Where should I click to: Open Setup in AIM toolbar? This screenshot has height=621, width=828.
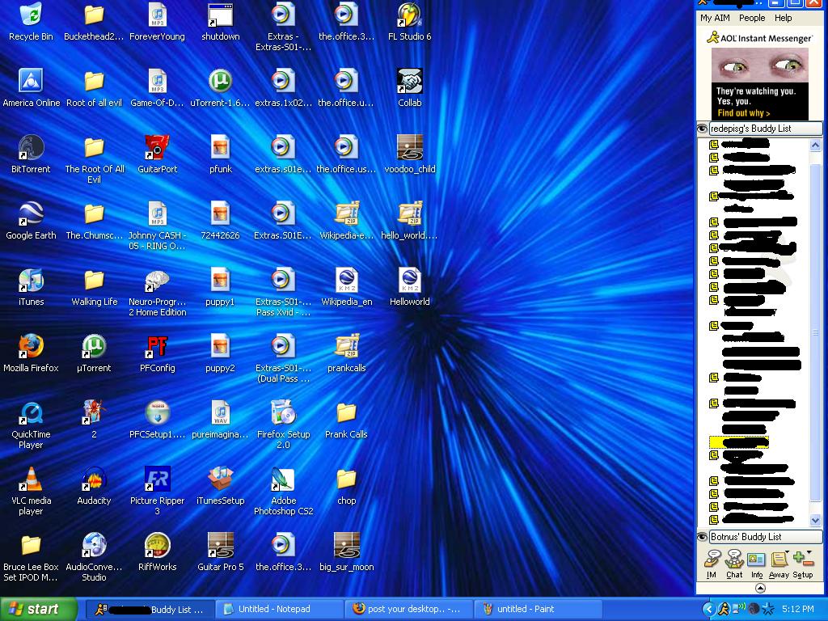[803, 564]
